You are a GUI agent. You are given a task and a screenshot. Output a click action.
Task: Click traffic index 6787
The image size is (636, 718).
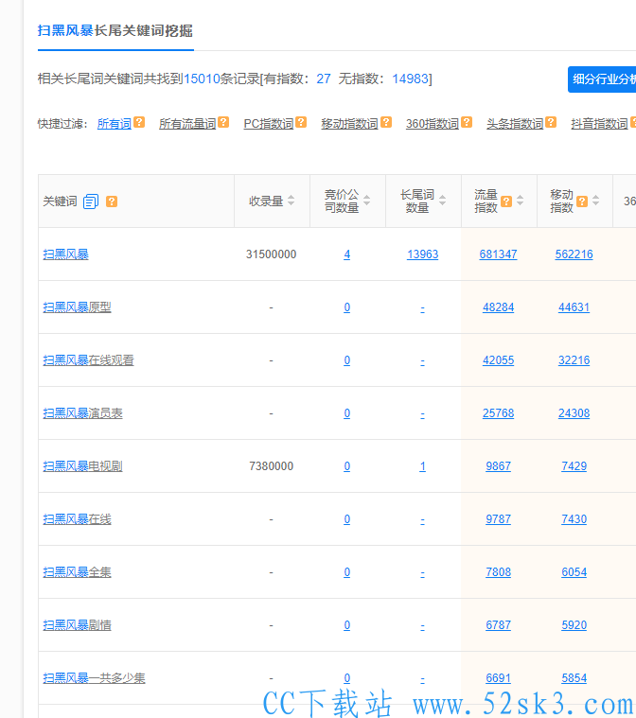pyautogui.click(x=498, y=625)
